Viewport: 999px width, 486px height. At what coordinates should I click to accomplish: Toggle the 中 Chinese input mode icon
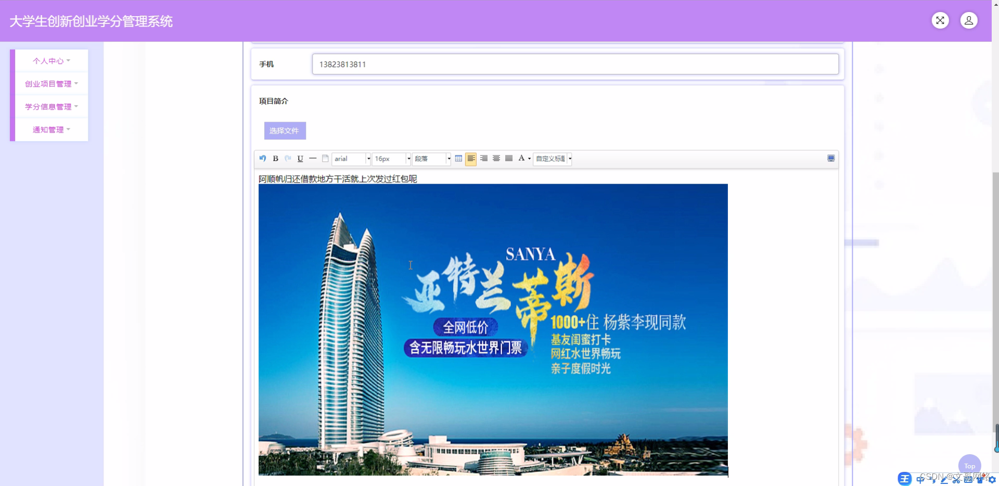pos(920,480)
